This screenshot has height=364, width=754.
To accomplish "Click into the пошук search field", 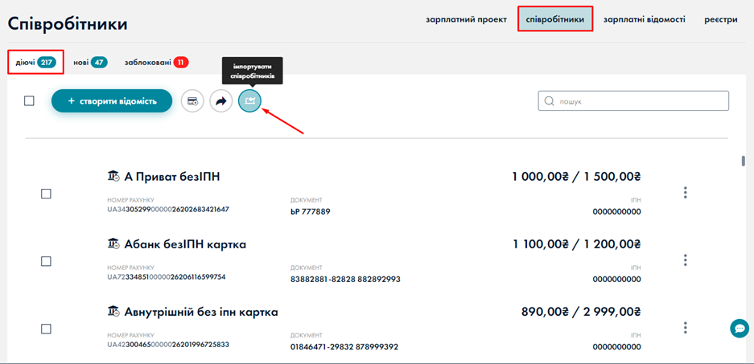I will 633,101.
